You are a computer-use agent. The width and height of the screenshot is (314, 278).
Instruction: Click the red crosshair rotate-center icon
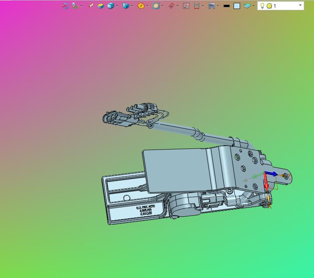tap(171, 6)
